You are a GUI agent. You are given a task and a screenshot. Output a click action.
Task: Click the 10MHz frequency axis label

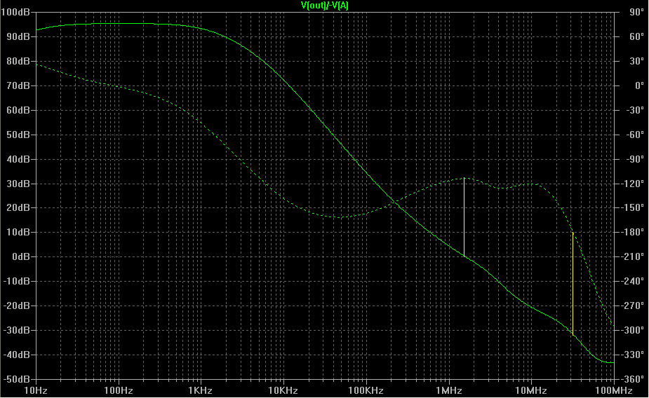pyautogui.click(x=531, y=390)
